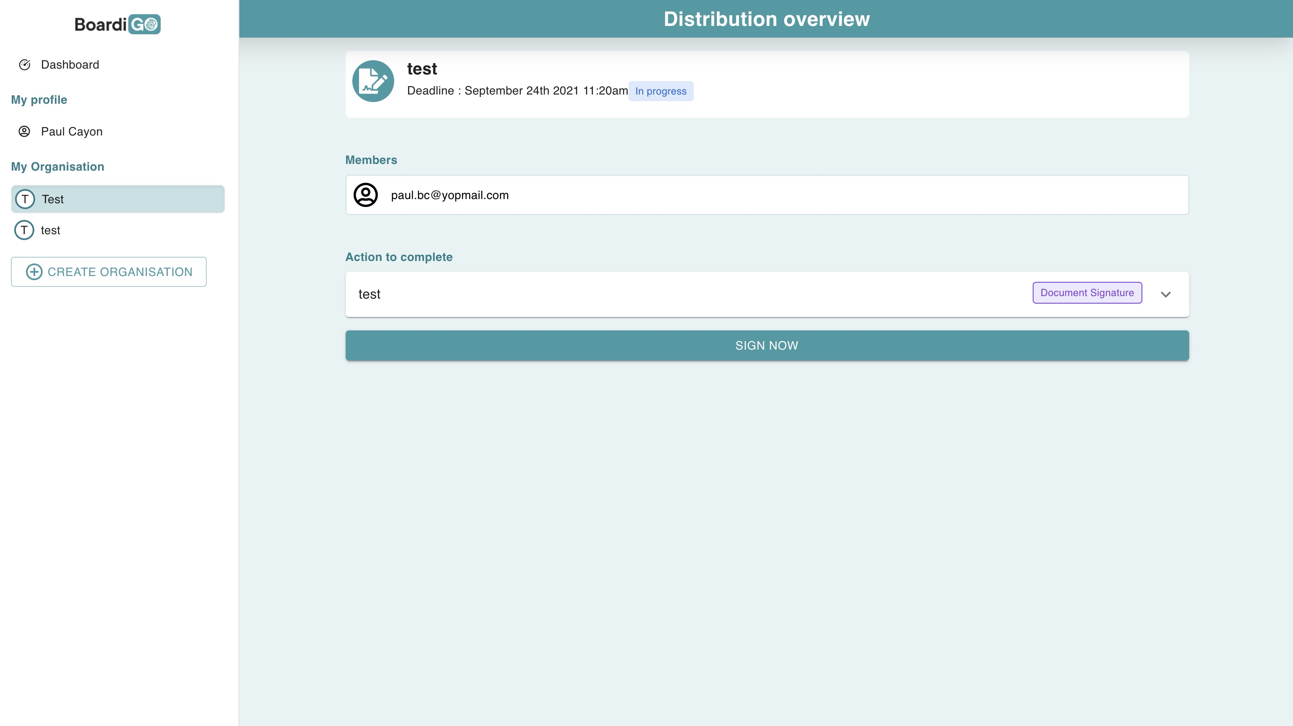Click the BoardiGO logo
Viewport: 1293px width, 726px height.
pyautogui.click(x=118, y=24)
